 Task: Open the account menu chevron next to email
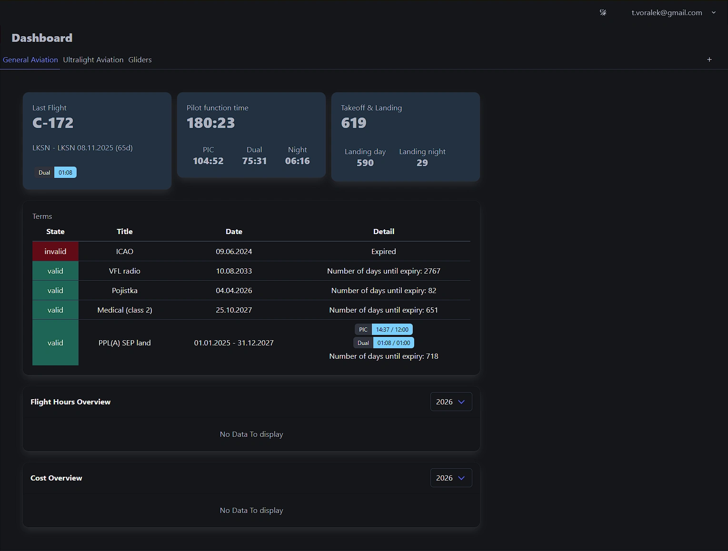(714, 12)
